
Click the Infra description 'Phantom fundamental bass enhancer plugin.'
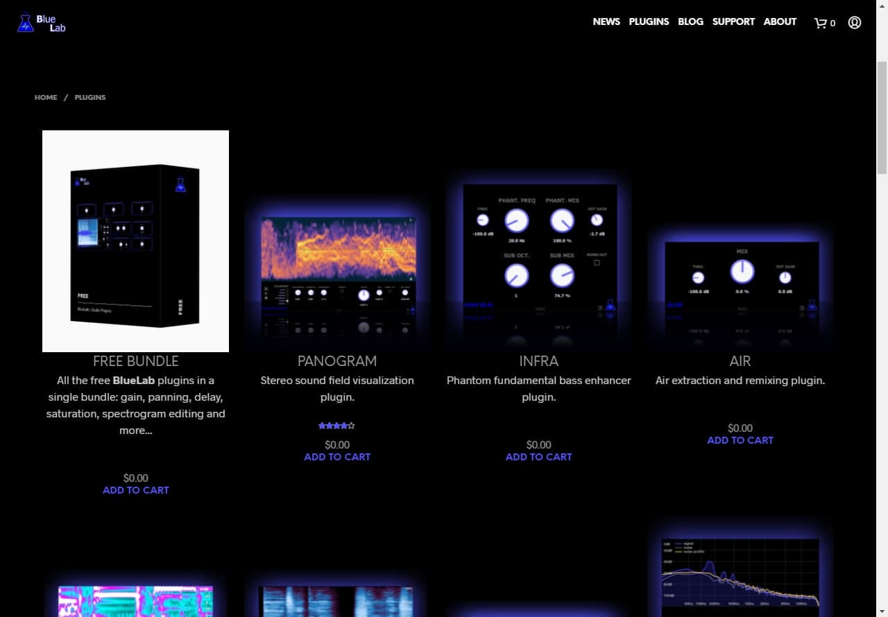coord(539,389)
